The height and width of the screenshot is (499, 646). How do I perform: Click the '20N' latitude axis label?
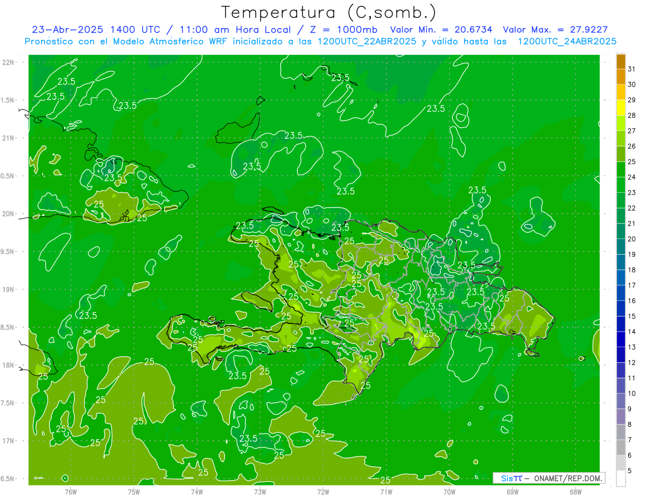pos(9,214)
